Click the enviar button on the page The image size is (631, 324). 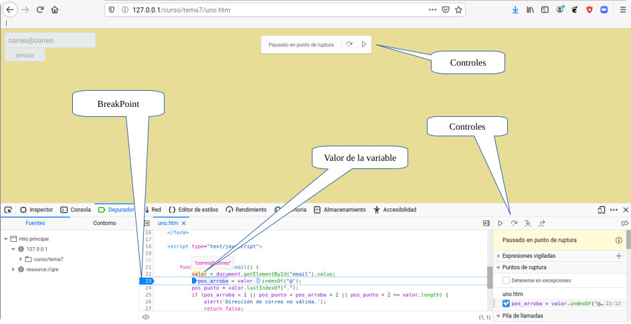click(x=25, y=55)
